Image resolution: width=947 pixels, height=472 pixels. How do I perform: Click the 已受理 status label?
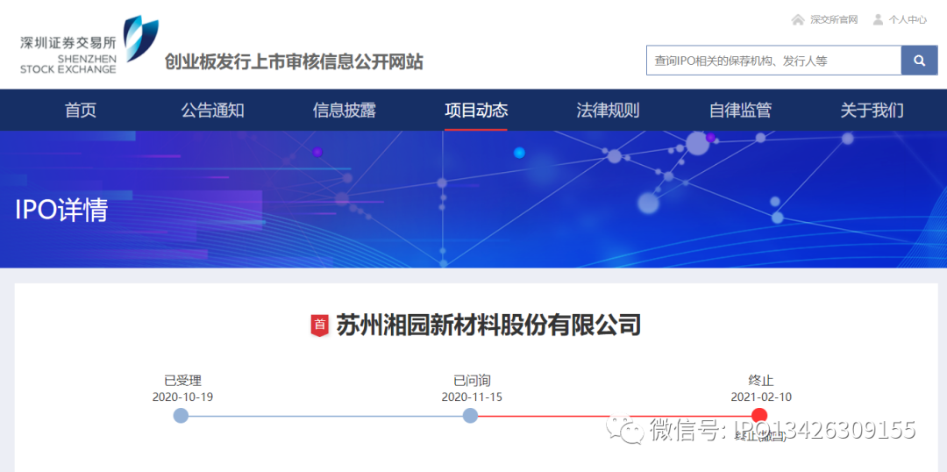click(182, 381)
